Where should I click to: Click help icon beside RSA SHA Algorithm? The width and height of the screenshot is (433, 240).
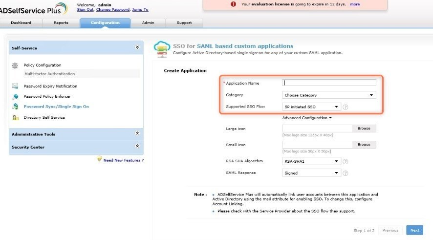(345, 161)
